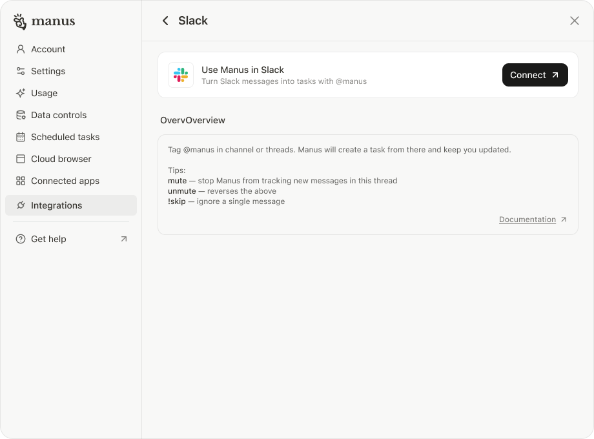Click 'Turn Slack messages into tasks' subtitle
The height and width of the screenshot is (439, 594).
(284, 81)
